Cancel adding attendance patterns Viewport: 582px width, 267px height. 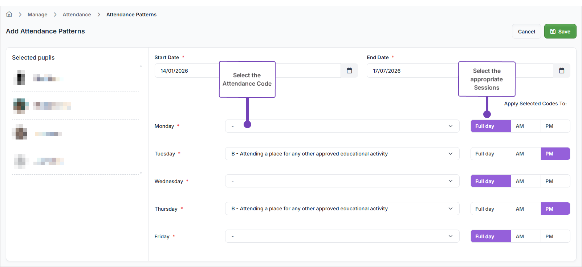click(526, 32)
